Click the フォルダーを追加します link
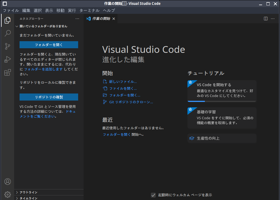 pos(43,69)
